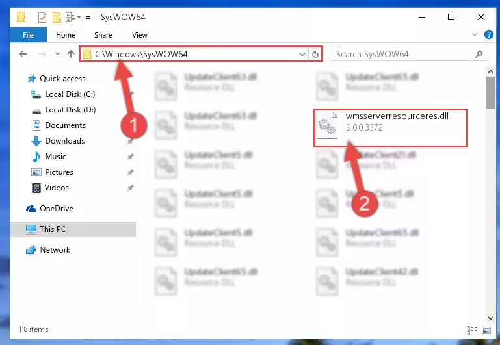Click the view options toolbar icon

73,17
